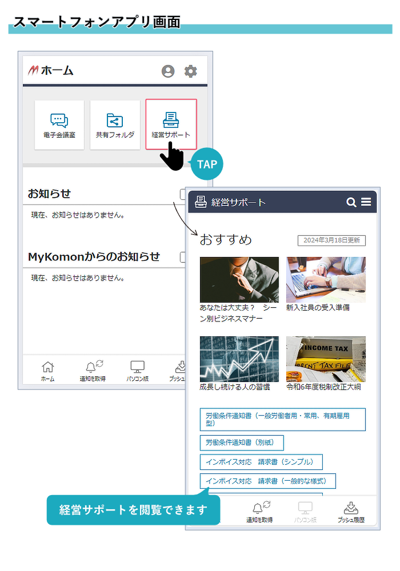Click the 労働条件通知書（別紙） link

[241, 443]
